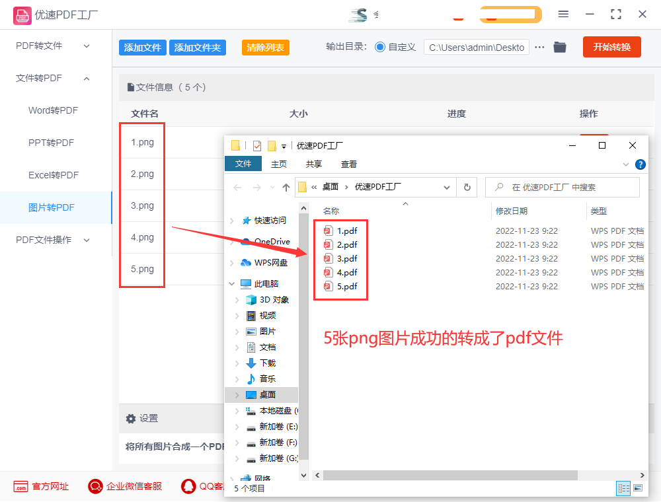Click the Explorer search box
Viewport: 661px width, 502px height.
[563, 188]
